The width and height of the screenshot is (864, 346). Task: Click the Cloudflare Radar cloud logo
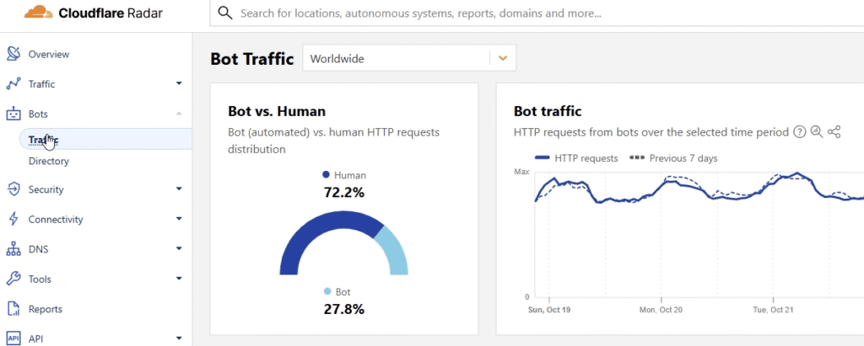pyautogui.click(x=39, y=12)
